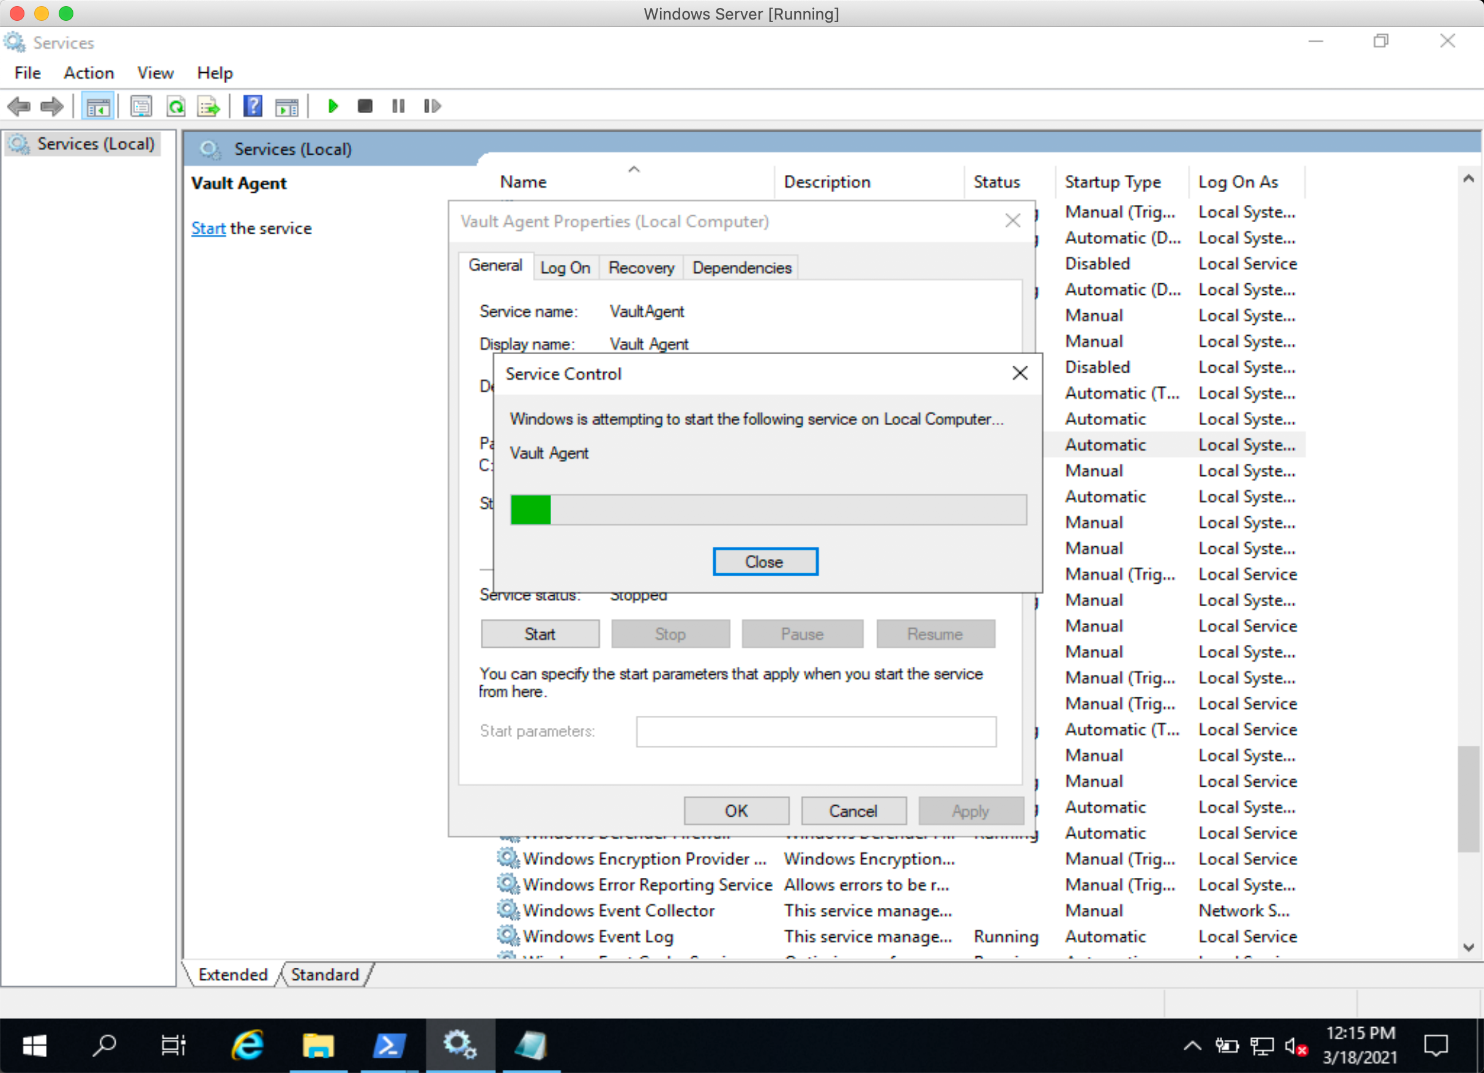
Task: Select the Windows Event Log service name
Action: click(598, 936)
